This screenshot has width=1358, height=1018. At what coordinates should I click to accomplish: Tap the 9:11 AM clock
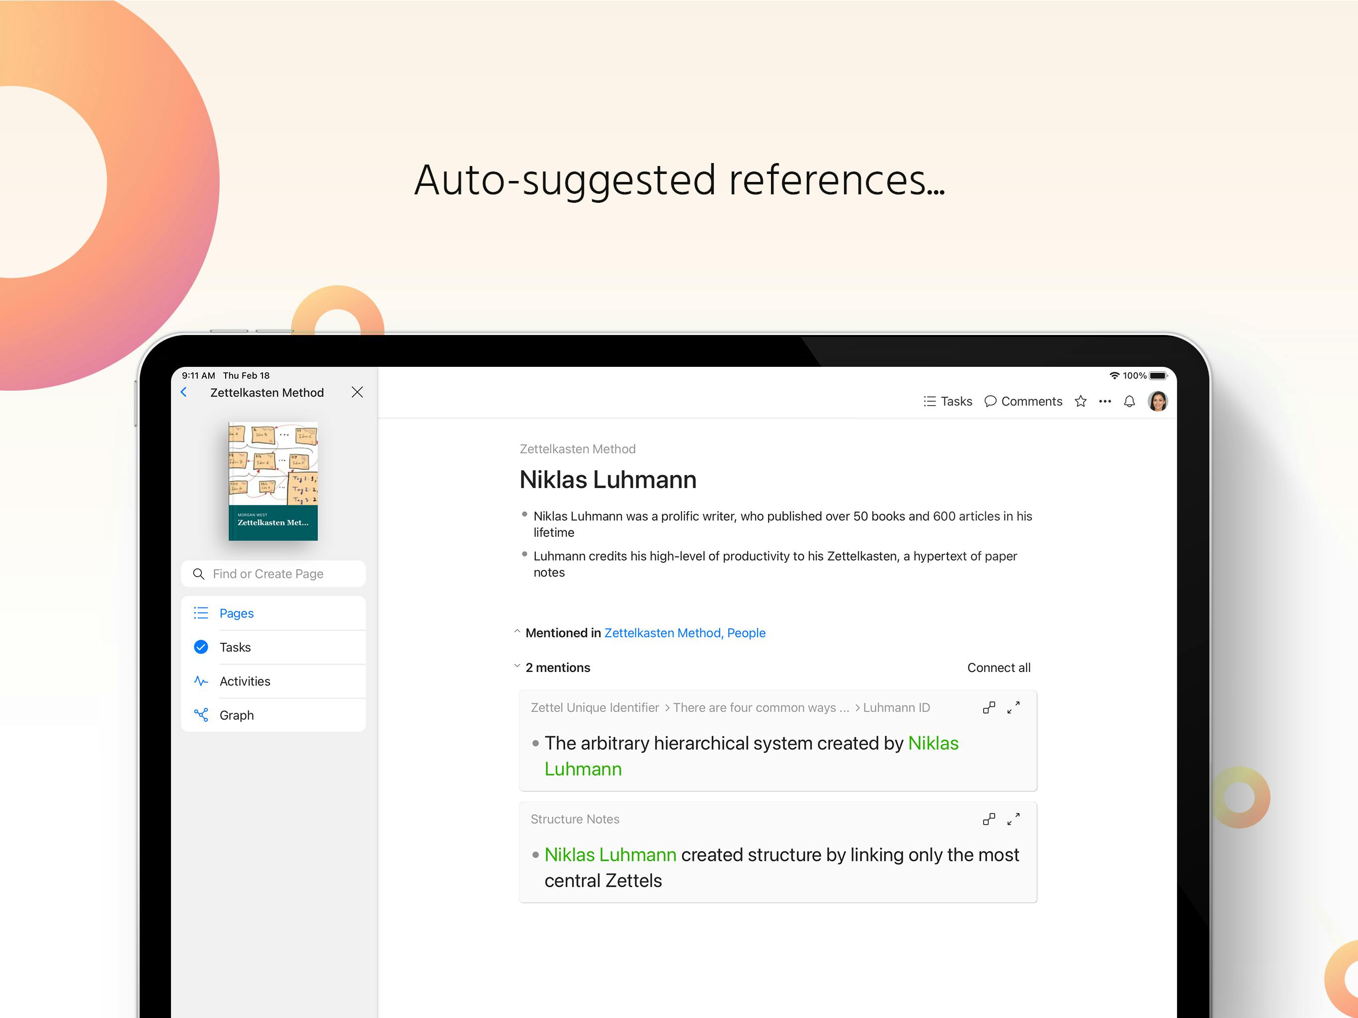(198, 376)
